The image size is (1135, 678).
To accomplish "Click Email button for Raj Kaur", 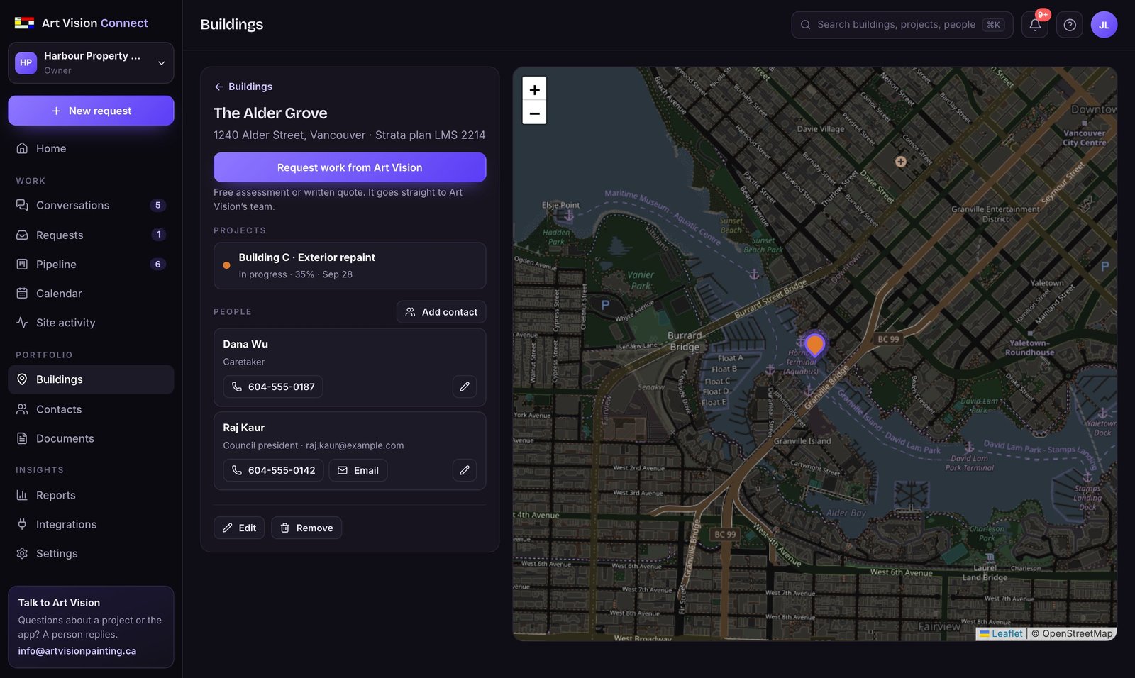I will click(x=358, y=470).
